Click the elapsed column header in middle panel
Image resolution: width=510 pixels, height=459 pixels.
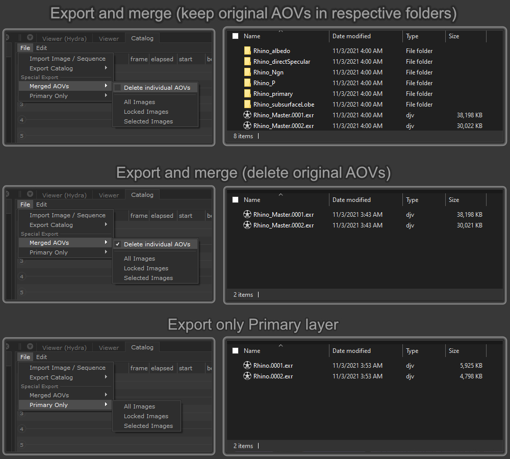(x=162, y=216)
